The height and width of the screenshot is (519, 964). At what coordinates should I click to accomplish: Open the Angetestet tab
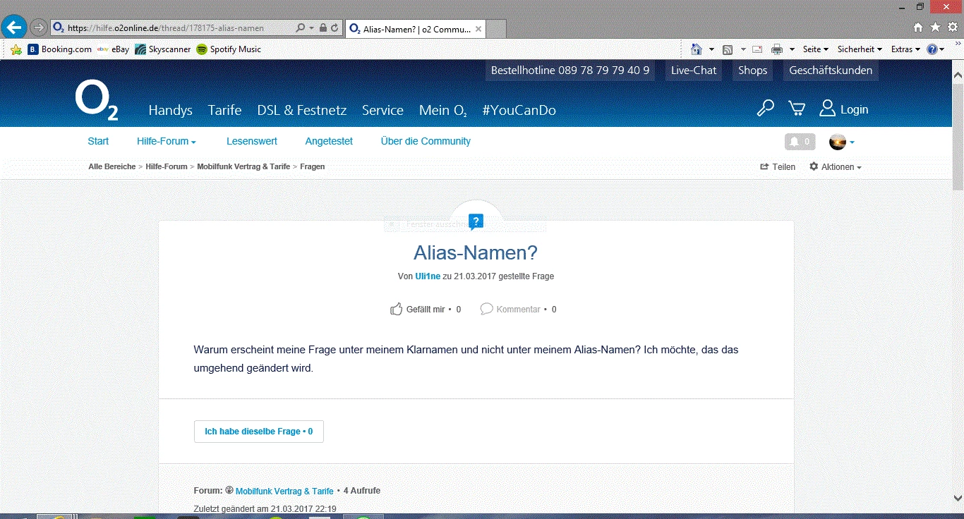329,141
